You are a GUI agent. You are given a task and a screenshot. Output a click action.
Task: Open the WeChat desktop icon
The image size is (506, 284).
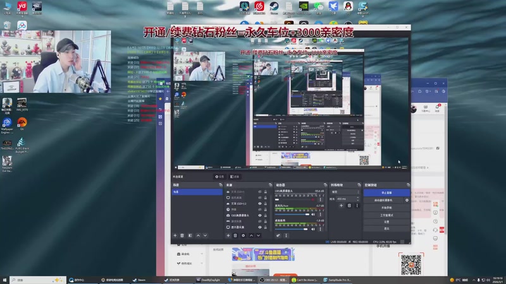tap(319, 8)
